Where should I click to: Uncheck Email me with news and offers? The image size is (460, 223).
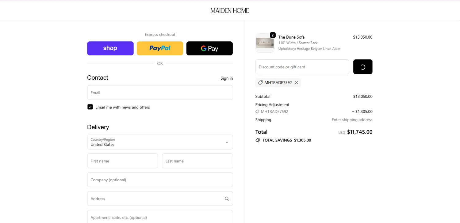(x=90, y=107)
